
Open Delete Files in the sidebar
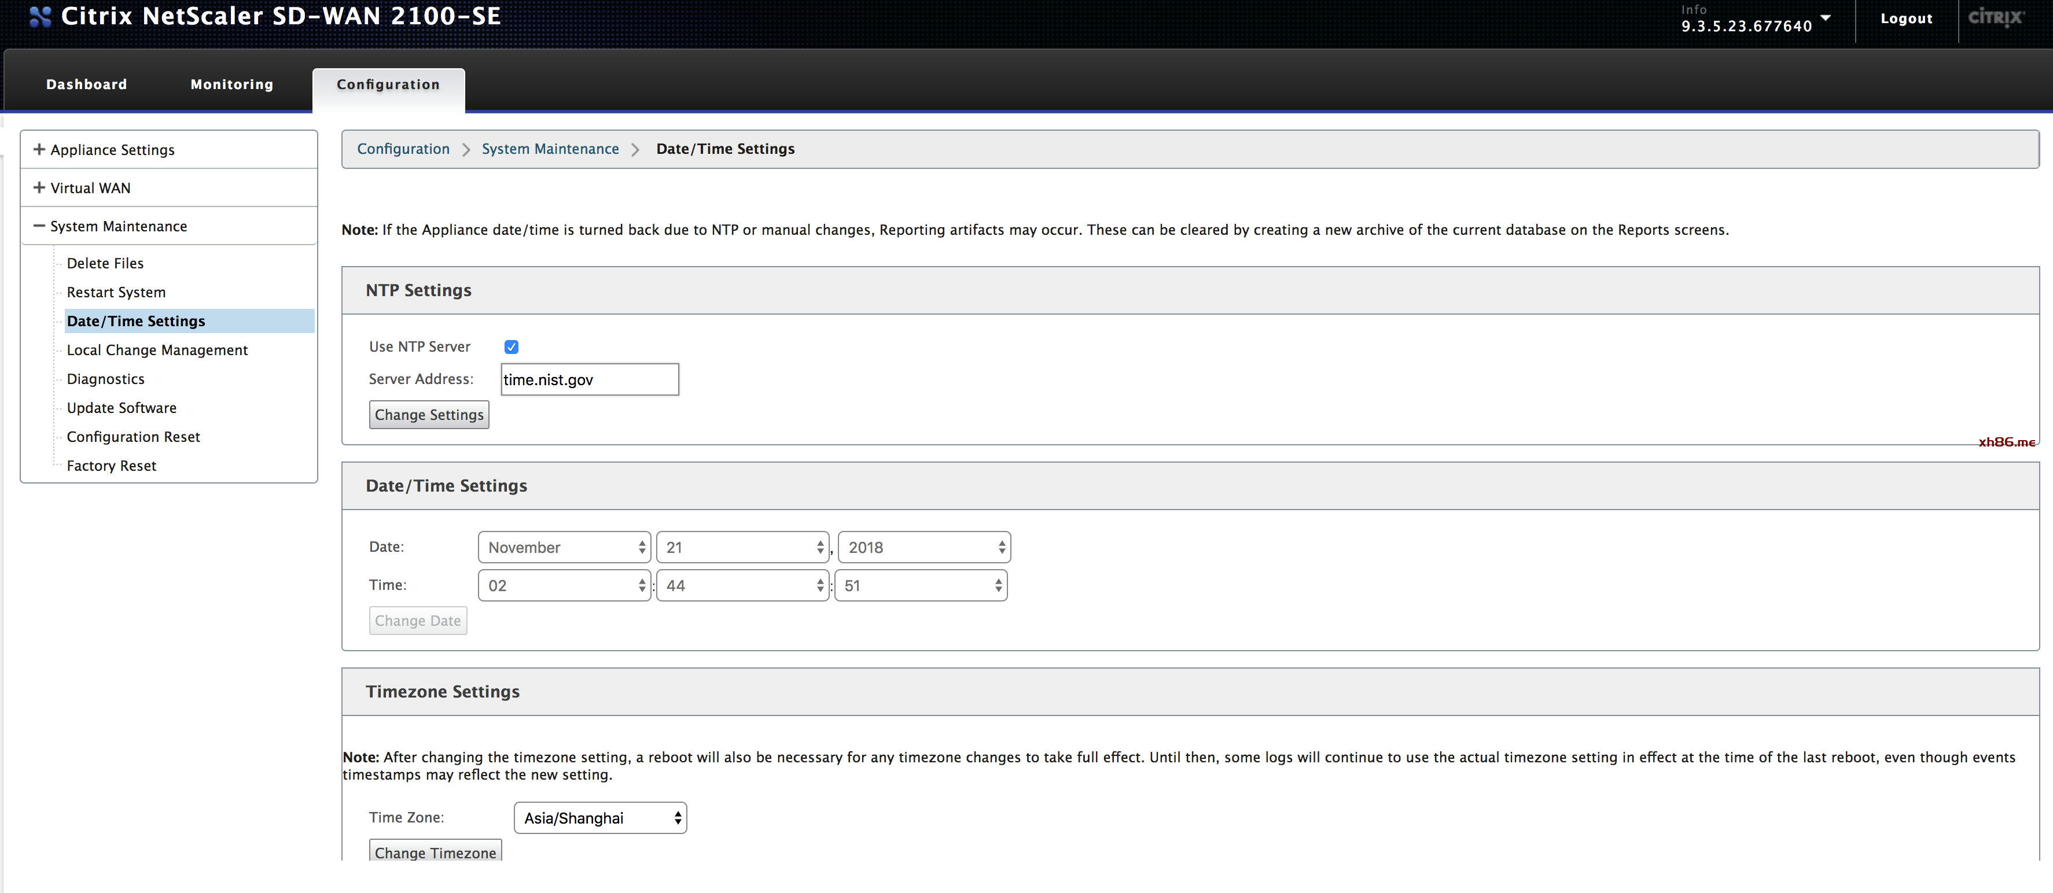(x=105, y=264)
